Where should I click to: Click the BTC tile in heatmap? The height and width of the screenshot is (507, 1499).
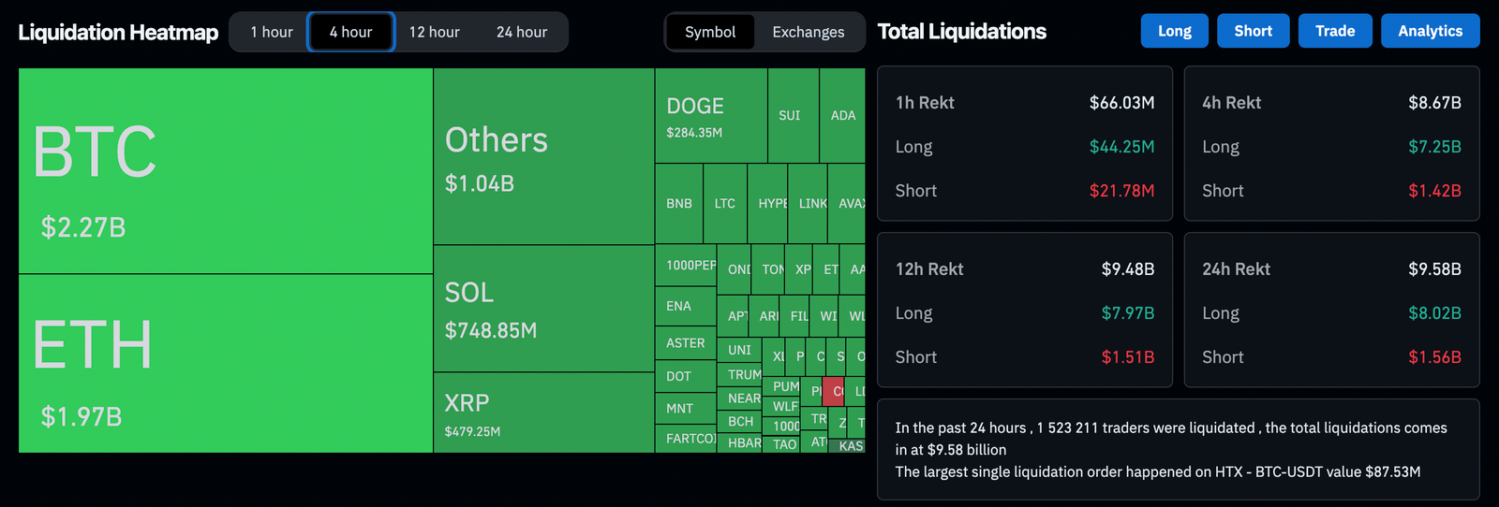click(x=225, y=171)
